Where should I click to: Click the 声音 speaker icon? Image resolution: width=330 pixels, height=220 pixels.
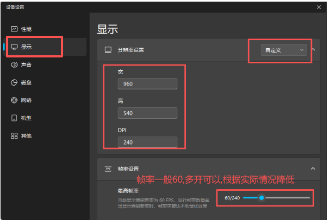14,65
